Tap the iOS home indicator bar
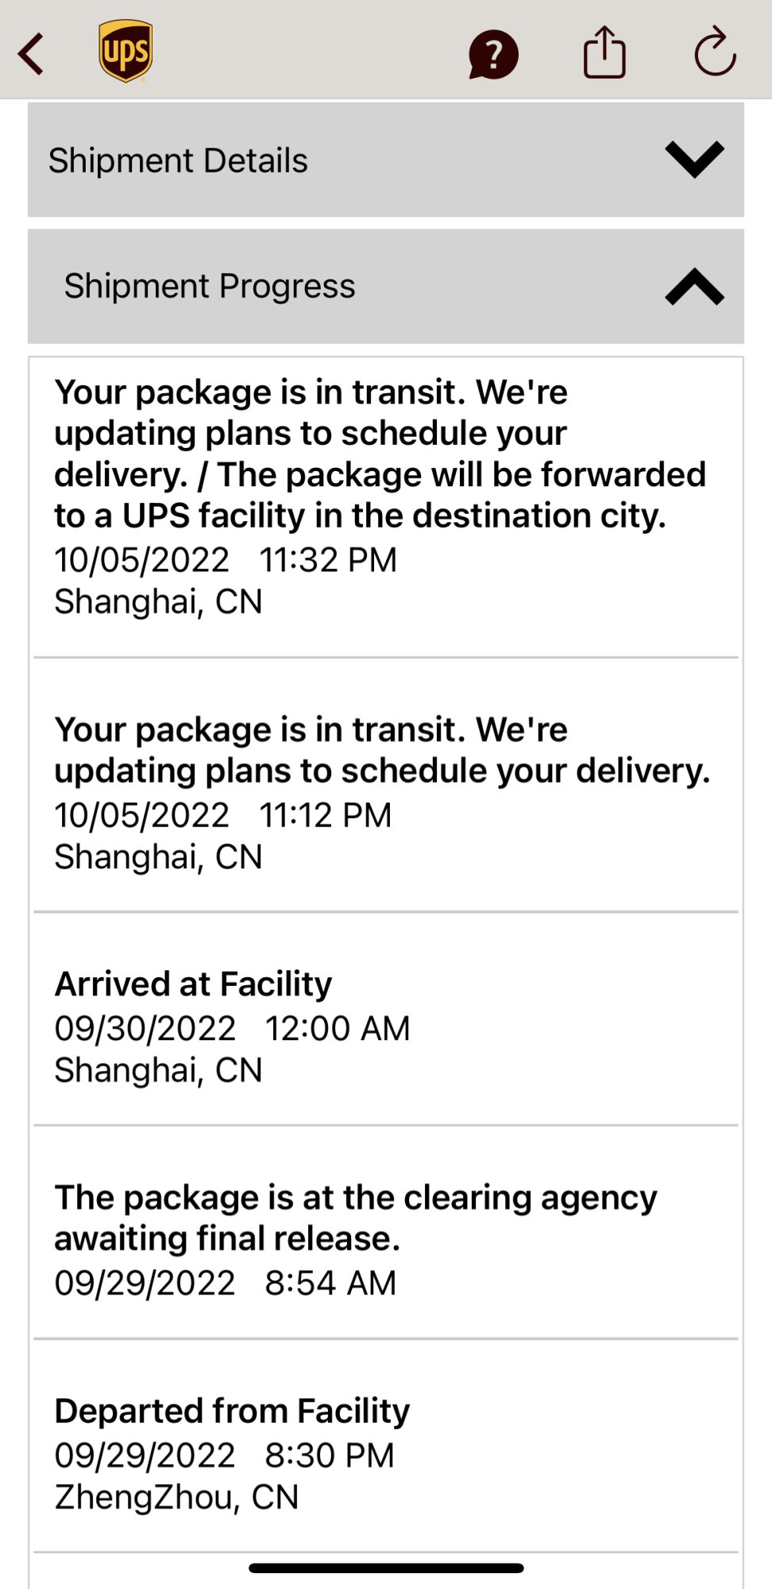 (386, 1568)
